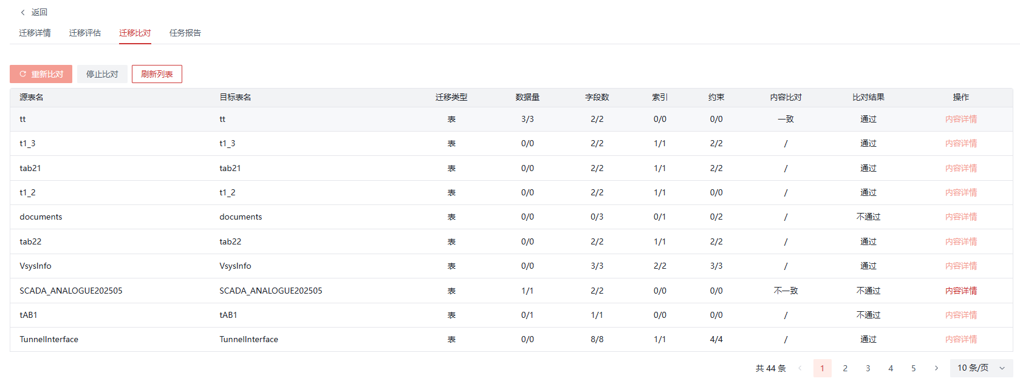Switch to the 迁移详情 tab
The image size is (1020, 384).
[x=35, y=33]
